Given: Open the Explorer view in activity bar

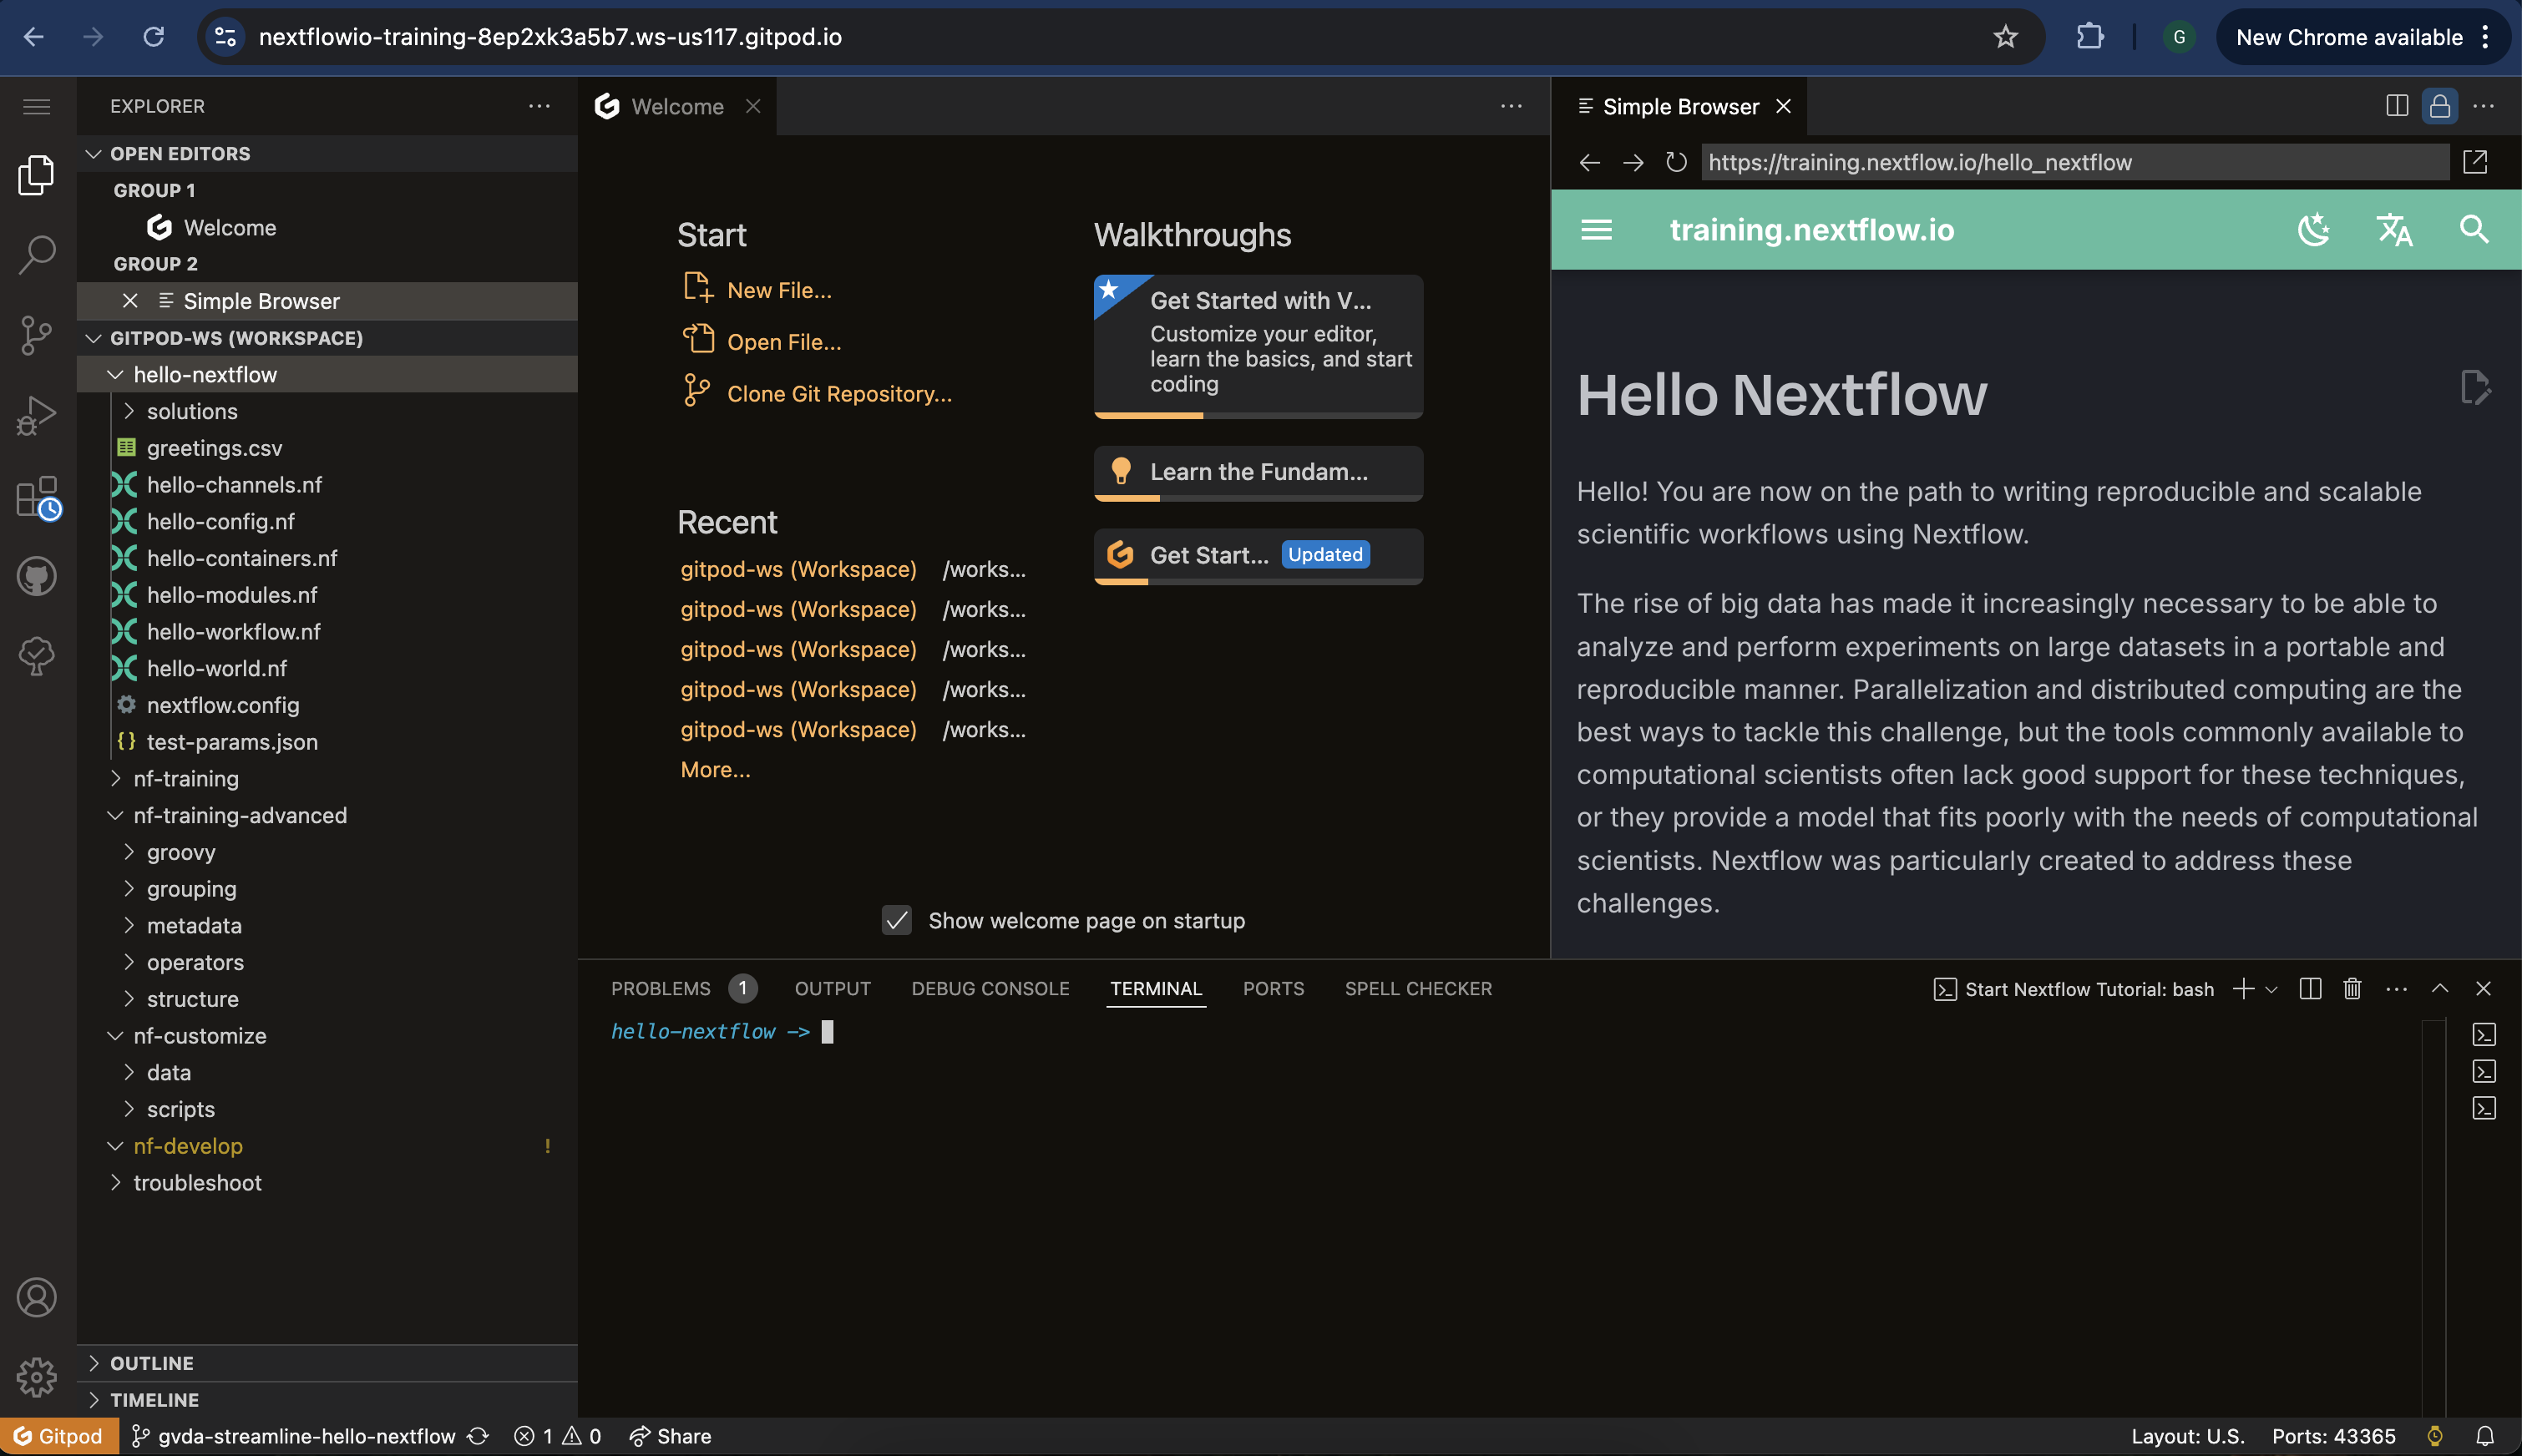Looking at the screenshot, I should pyautogui.click(x=37, y=175).
